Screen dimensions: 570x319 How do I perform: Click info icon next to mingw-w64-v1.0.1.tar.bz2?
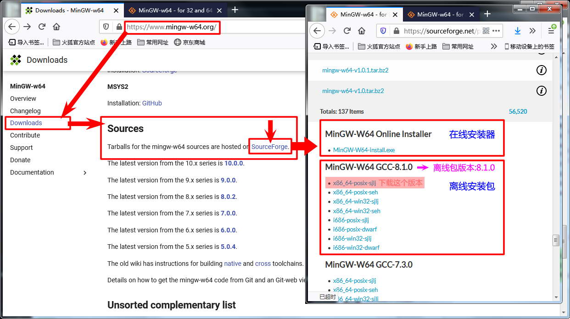(x=542, y=70)
